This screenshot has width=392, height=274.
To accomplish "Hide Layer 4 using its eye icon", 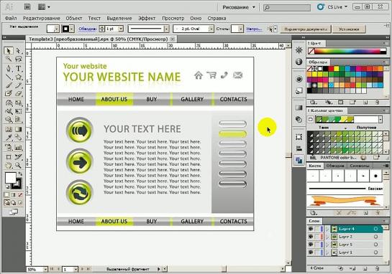I will click(311, 229).
